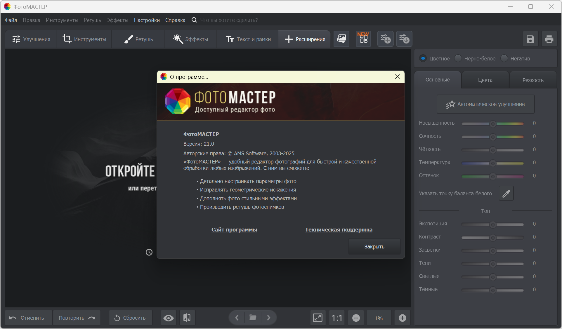The width and height of the screenshot is (562, 329).
Task: Click the Версия: 21.0 text
Action: click(199, 144)
